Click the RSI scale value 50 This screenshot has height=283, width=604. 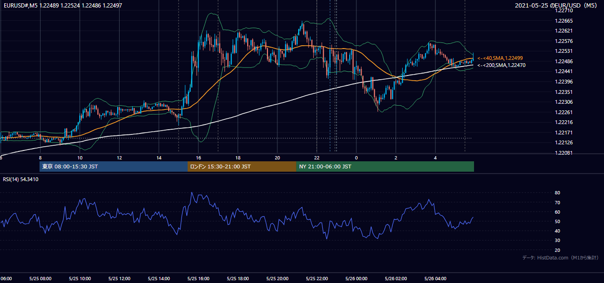[558, 221]
